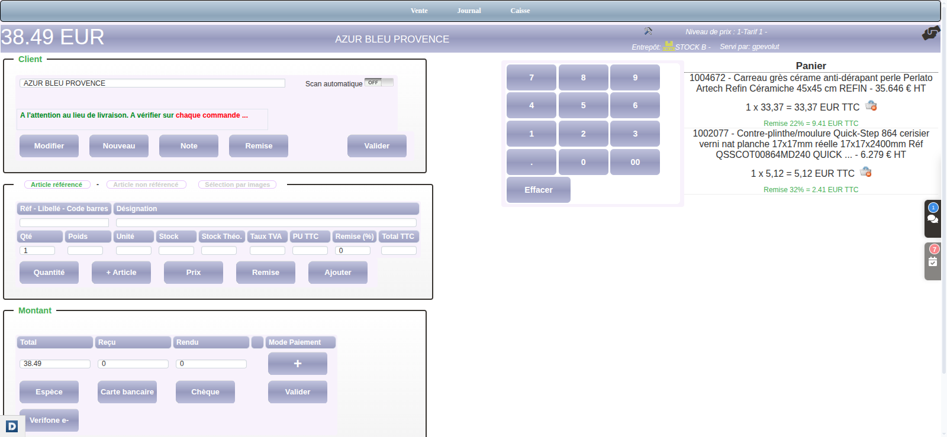Image resolution: width=947 pixels, height=437 pixels.
Task: Click 'Remise 32% = 2.41 EUR TTC' text
Action: point(811,190)
